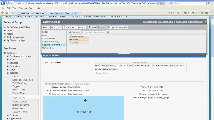Select Related Lists palette category
Screen dimensions: 214x120
click(48, 48)
